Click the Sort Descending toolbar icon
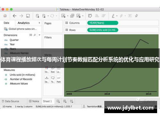The height and width of the screenshot is (116, 160). (x=103, y=16)
